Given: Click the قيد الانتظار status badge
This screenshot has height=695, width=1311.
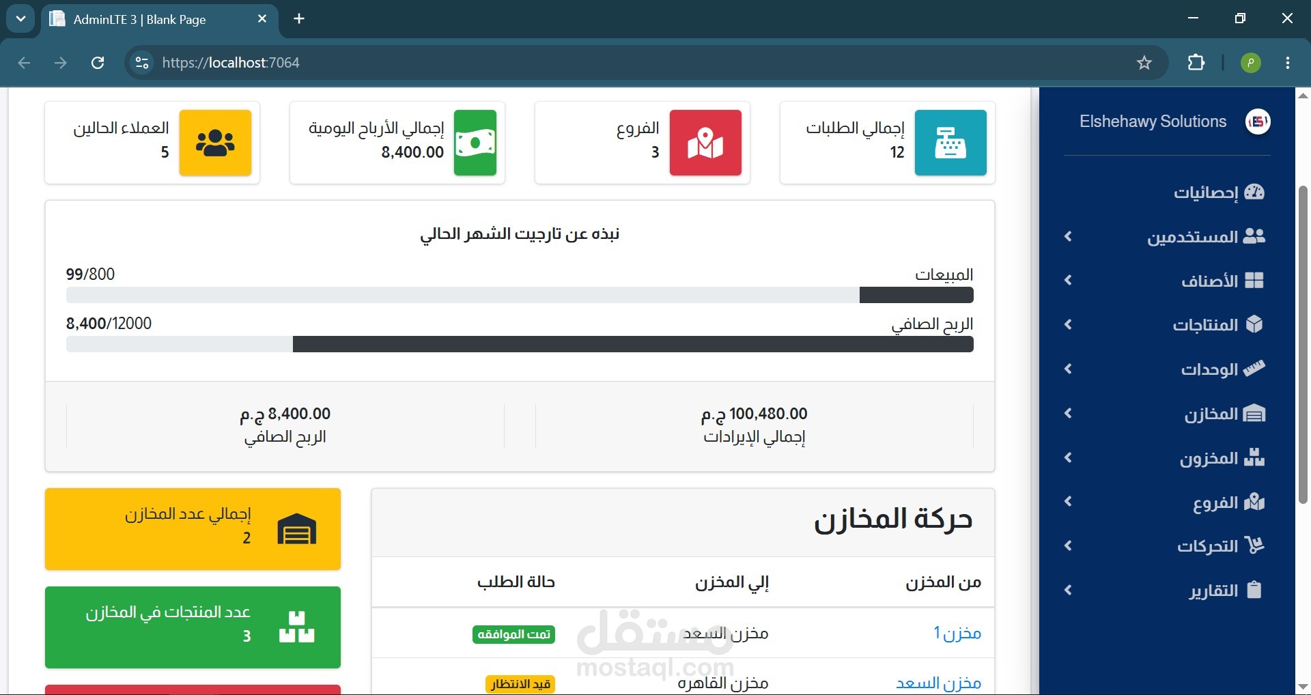Looking at the screenshot, I should click(x=520, y=684).
